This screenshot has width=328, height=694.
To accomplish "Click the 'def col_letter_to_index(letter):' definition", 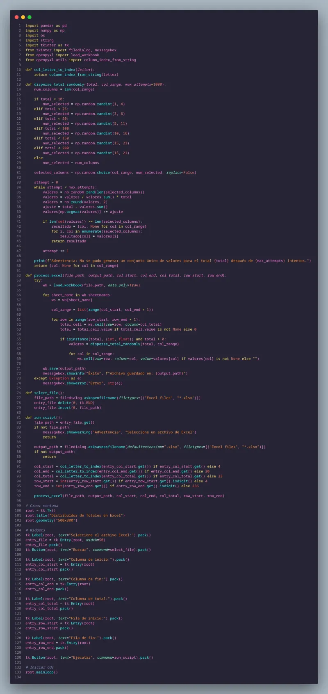I will [x=60, y=70].
